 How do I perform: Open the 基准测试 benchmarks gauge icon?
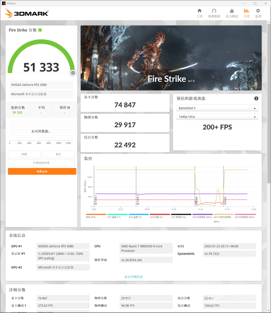click(214, 13)
